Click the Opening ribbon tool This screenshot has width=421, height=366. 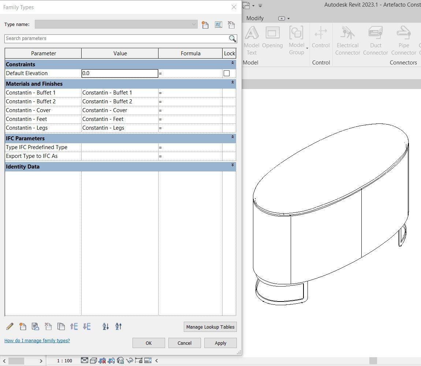click(x=272, y=37)
